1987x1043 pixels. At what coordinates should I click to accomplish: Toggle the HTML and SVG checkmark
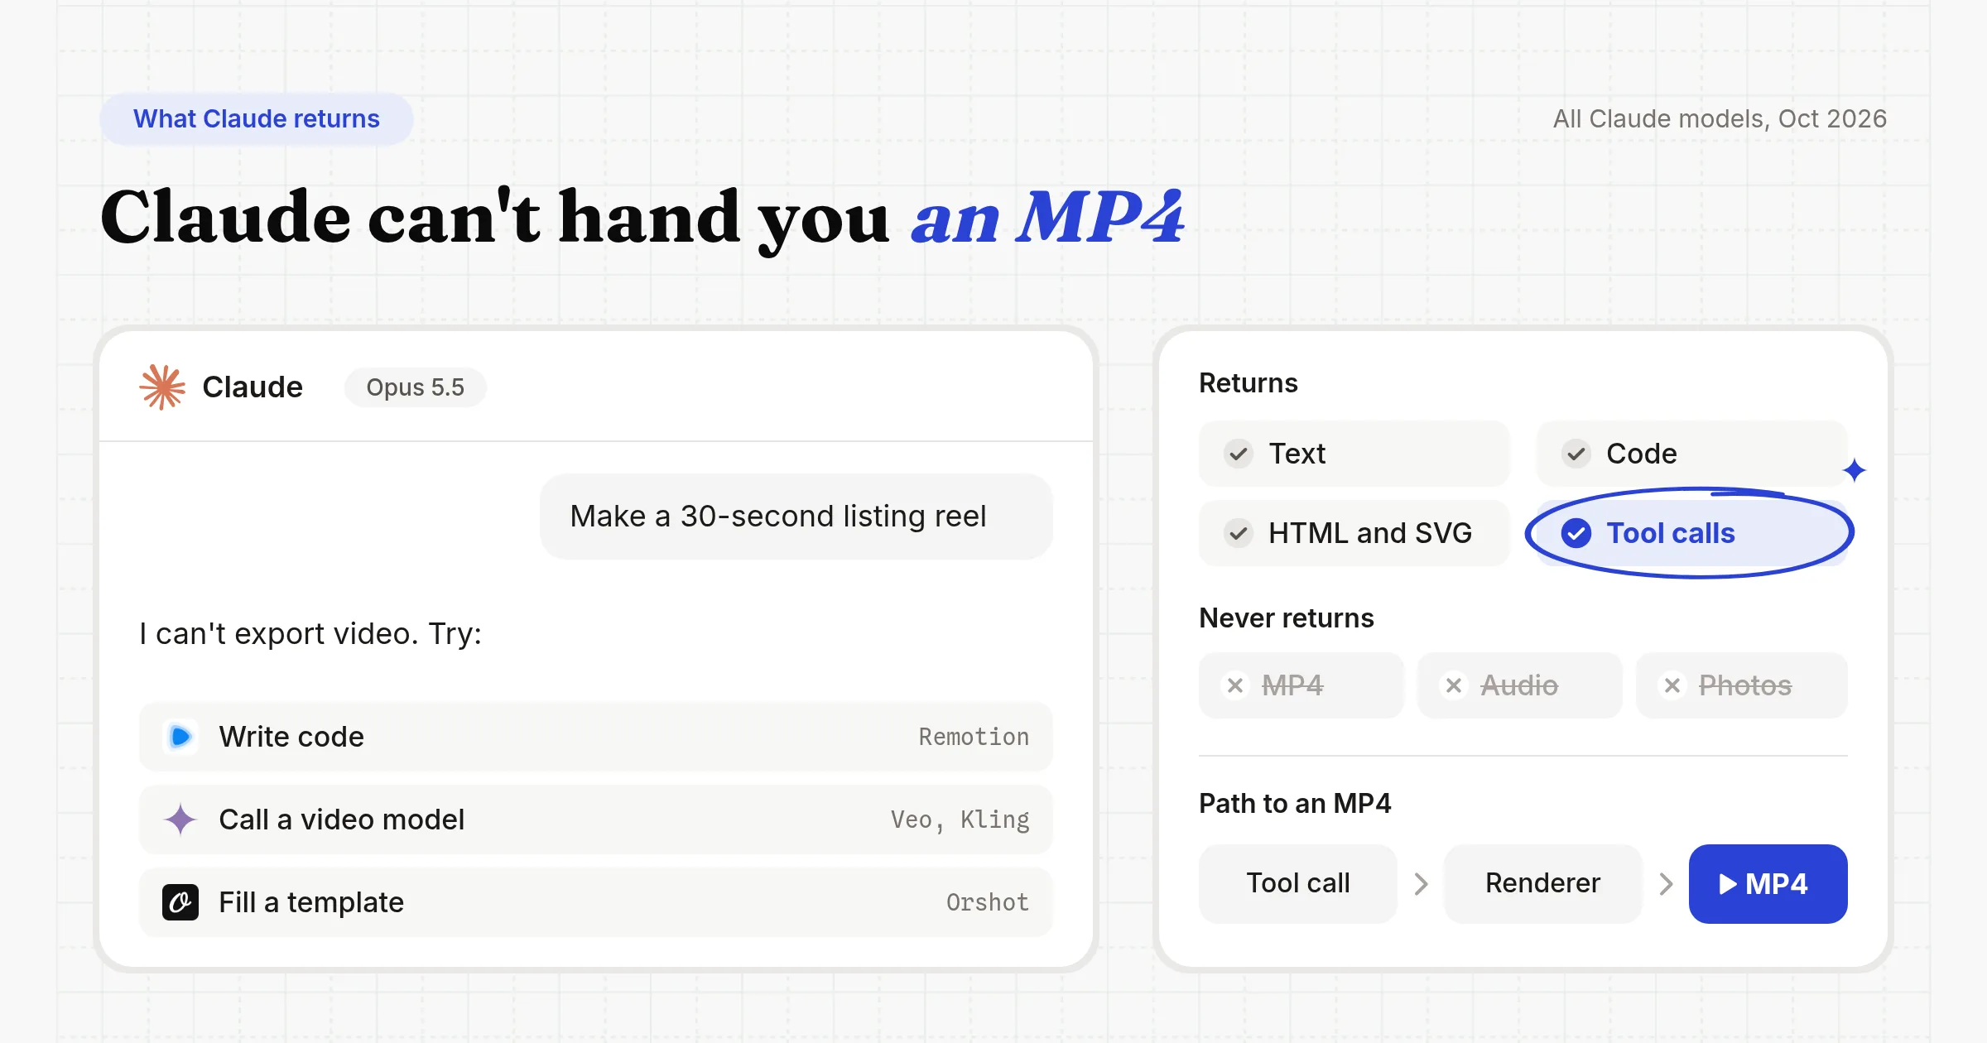click(1239, 533)
